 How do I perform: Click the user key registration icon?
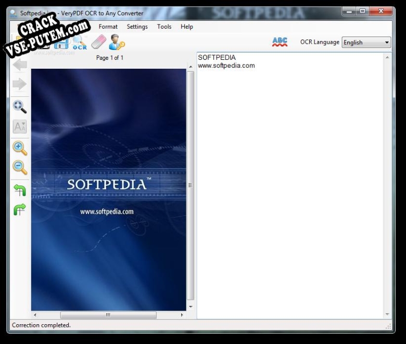(117, 42)
